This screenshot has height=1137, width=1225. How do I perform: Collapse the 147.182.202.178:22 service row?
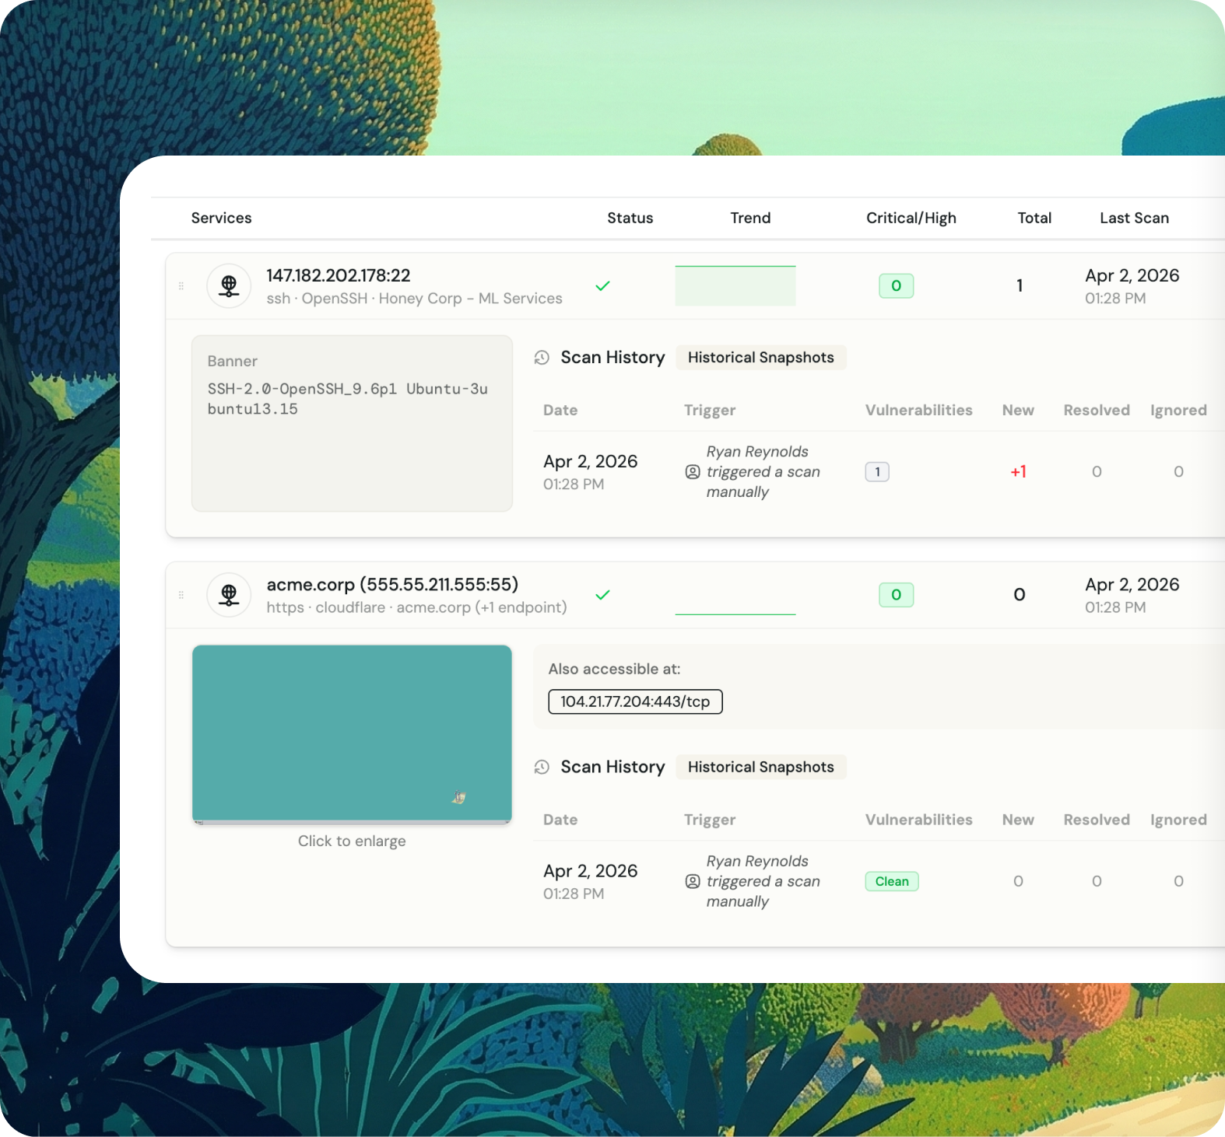695,286
